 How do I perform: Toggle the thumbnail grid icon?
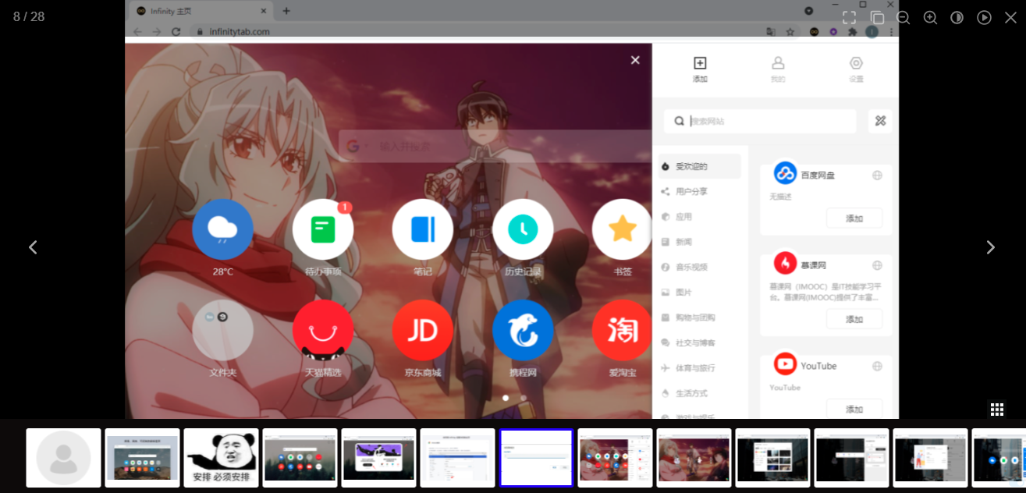pyautogui.click(x=996, y=409)
